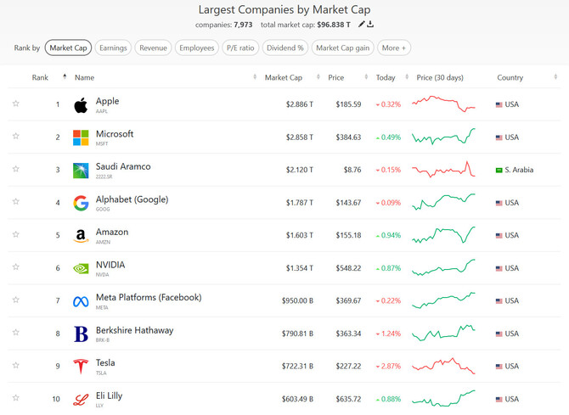Image resolution: width=569 pixels, height=415 pixels.
Task: Click Microsoft's price $384.63
Action: click(348, 137)
